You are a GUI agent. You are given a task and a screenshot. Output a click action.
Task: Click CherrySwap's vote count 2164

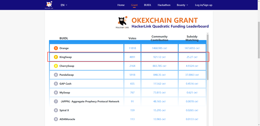click(x=132, y=66)
